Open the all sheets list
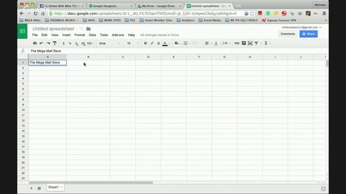The height and width of the screenshot is (194, 346). click(39, 188)
